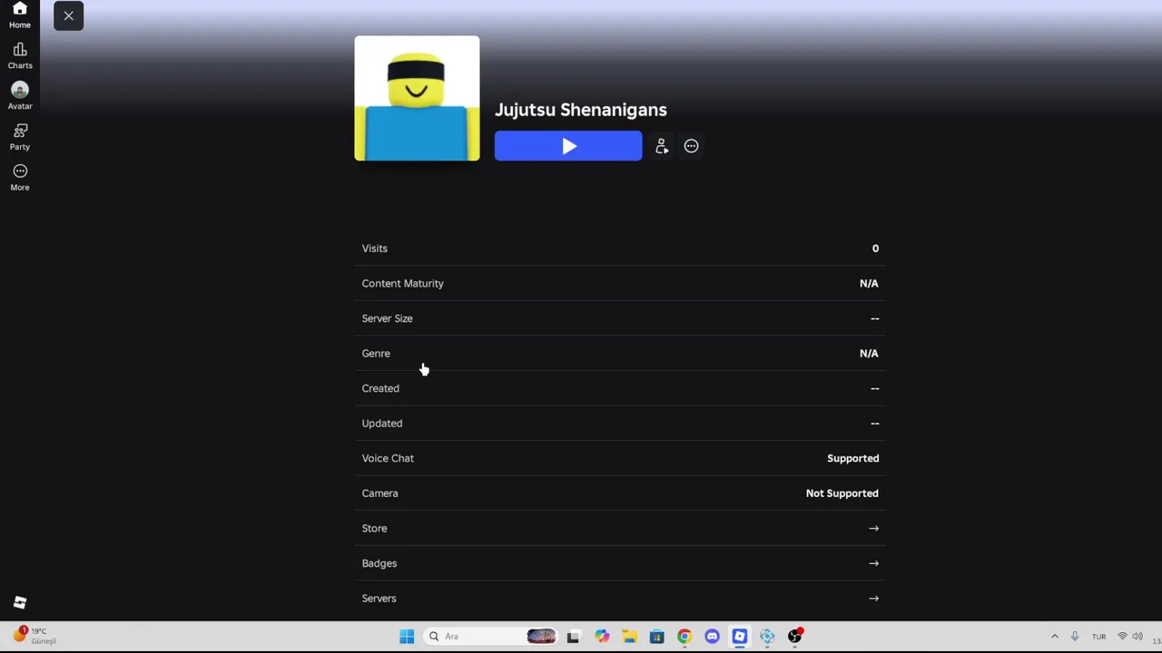Open Task View from the taskbar
The width and height of the screenshot is (1162, 653).
point(574,637)
